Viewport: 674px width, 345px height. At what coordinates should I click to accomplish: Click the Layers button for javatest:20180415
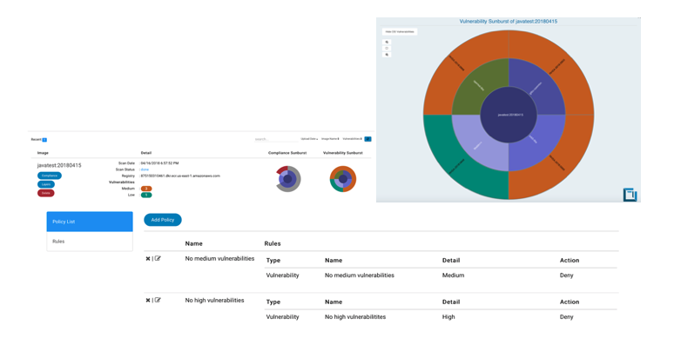pyautogui.click(x=46, y=184)
